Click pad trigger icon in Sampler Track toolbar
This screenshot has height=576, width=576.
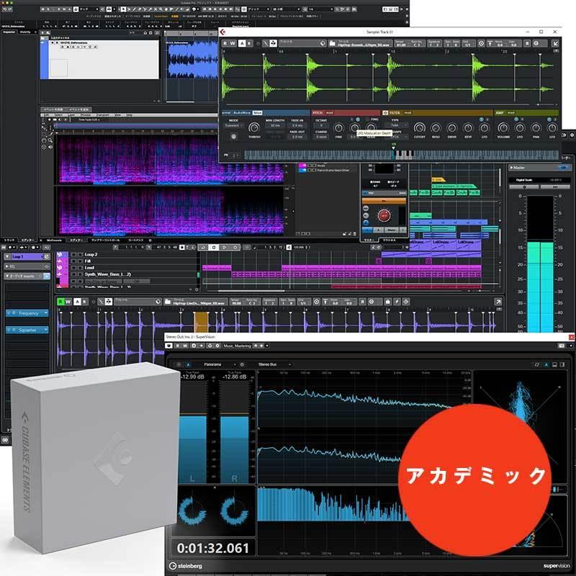click(x=274, y=43)
